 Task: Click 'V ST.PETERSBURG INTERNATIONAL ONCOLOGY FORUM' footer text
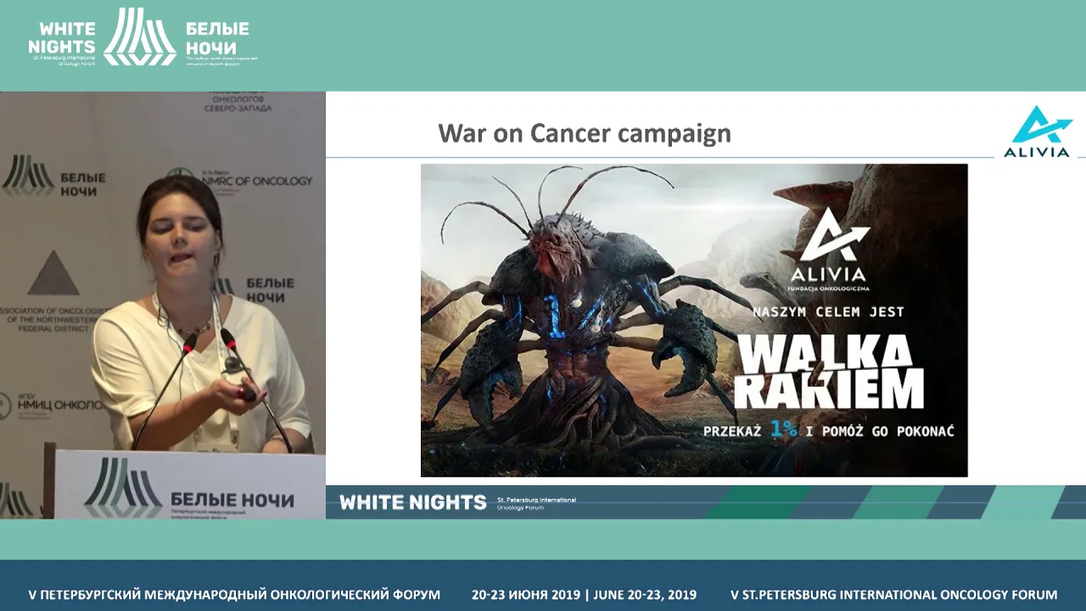[894, 595]
